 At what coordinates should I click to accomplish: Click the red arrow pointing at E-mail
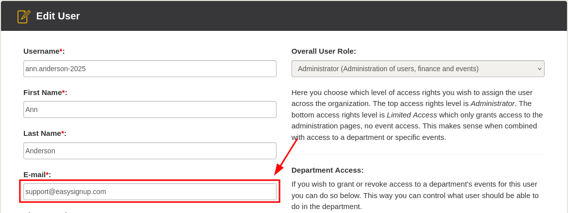tap(285, 157)
